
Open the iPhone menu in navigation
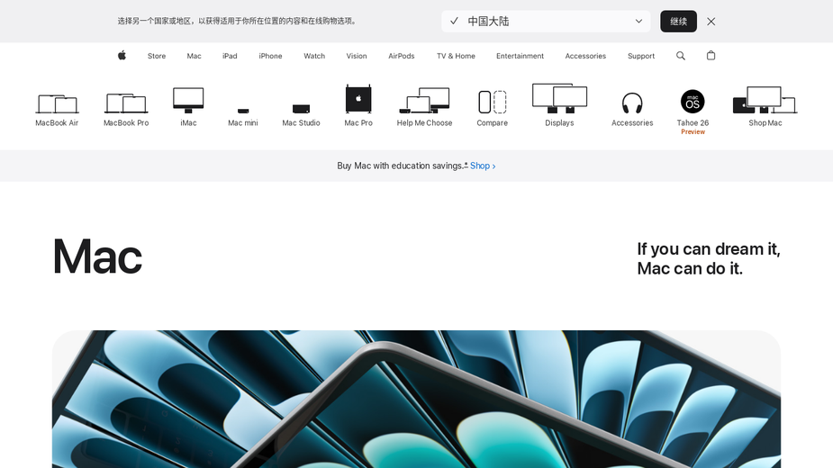[x=270, y=56]
